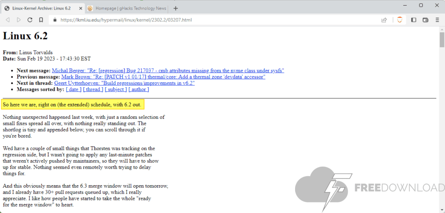This screenshot has height=213, width=445.
Task: Bookmark this page using the bookmark icon
Action: [41, 20]
